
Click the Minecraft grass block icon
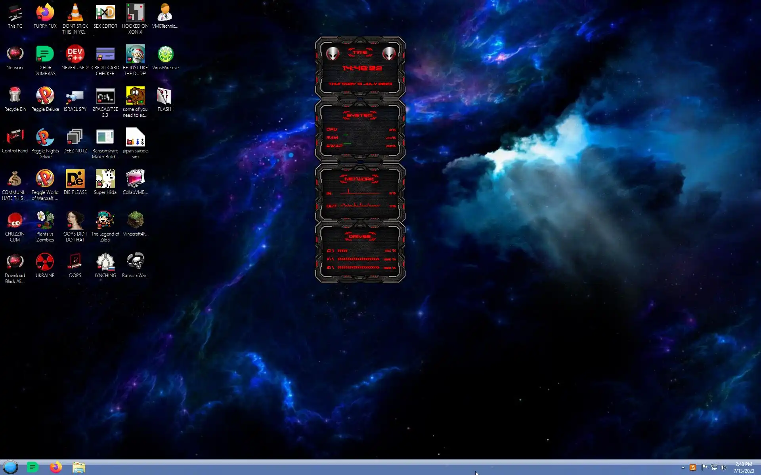[x=135, y=220]
